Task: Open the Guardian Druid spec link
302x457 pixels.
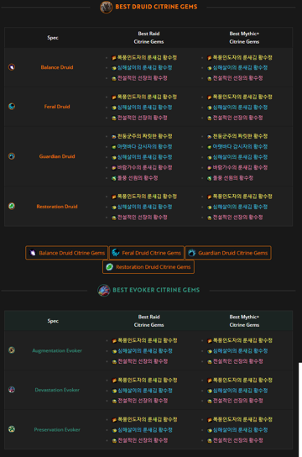Action: click(x=57, y=156)
